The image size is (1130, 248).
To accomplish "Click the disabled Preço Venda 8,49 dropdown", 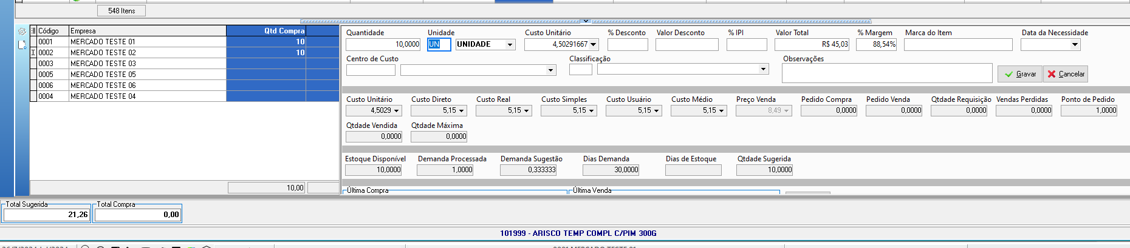I will pyautogui.click(x=764, y=110).
